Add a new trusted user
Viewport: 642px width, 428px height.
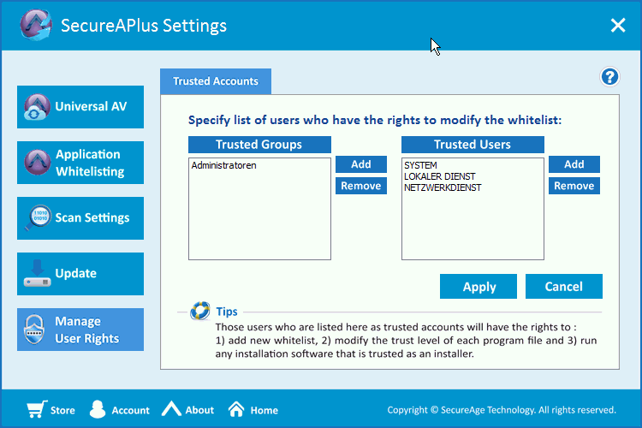574,164
